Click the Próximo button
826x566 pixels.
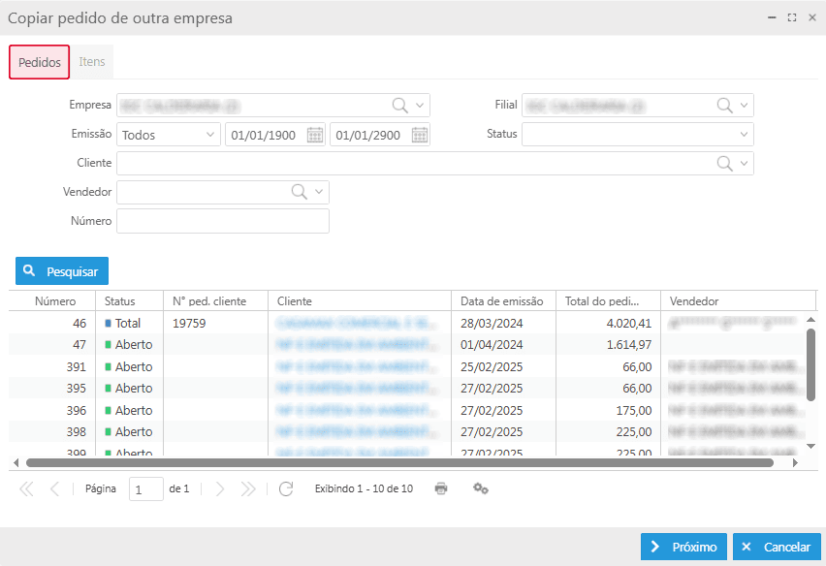[x=683, y=546]
